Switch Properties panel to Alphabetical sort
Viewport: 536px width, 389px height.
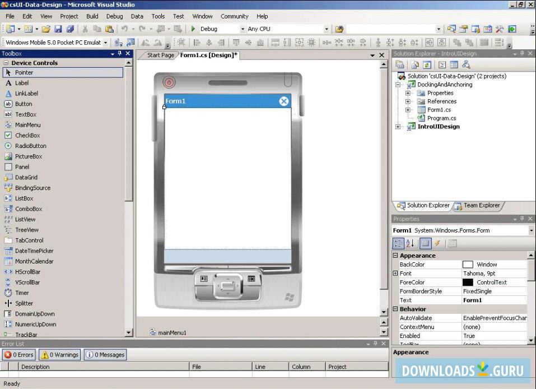tap(409, 243)
